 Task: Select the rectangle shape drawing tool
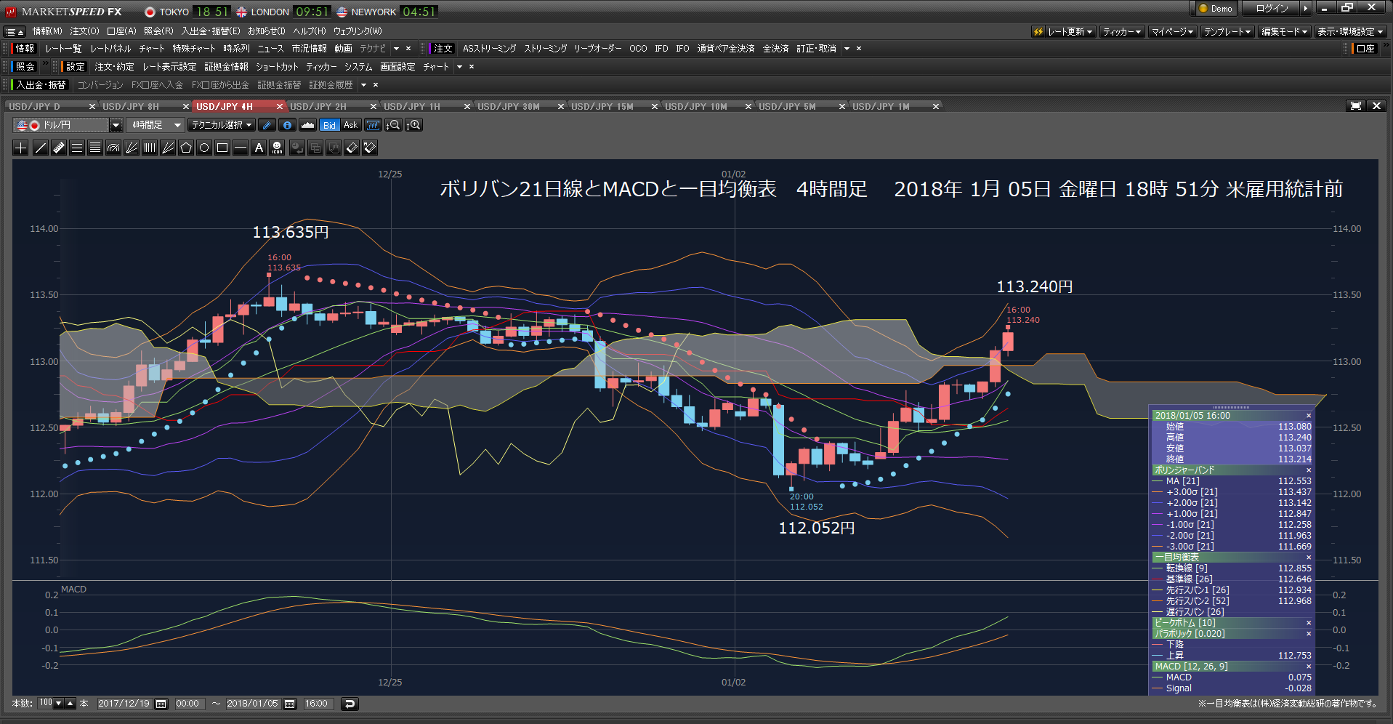(222, 148)
